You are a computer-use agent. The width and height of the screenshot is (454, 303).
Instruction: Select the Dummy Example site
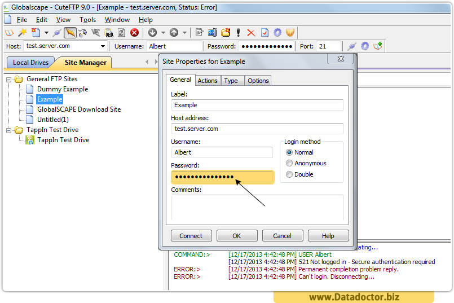click(x=63, y=89)
